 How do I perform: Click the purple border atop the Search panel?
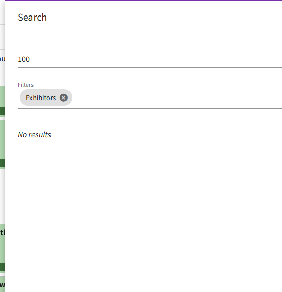[x=143, y=0]
